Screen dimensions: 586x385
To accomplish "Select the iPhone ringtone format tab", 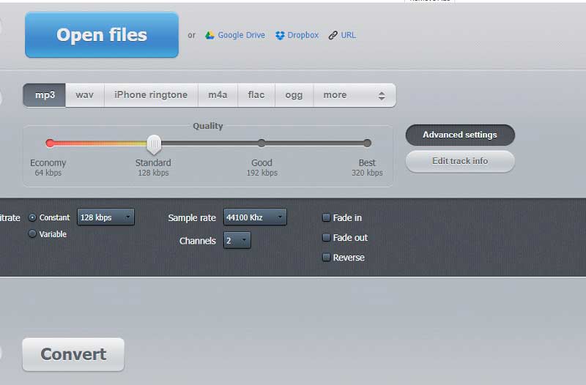I will click(x=151, y=95).
